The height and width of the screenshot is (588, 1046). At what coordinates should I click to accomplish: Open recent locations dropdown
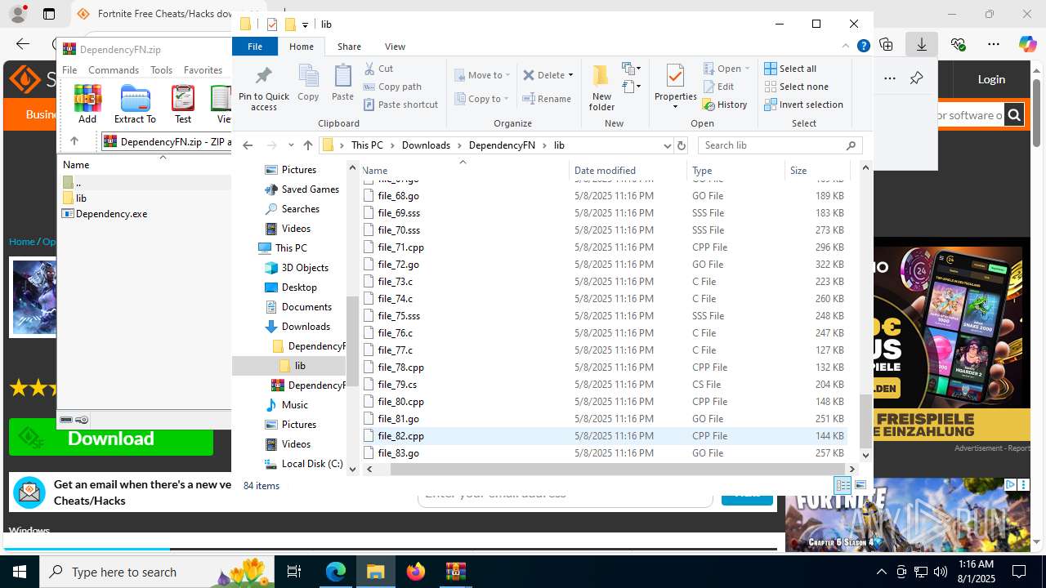(x=291, y=145)
